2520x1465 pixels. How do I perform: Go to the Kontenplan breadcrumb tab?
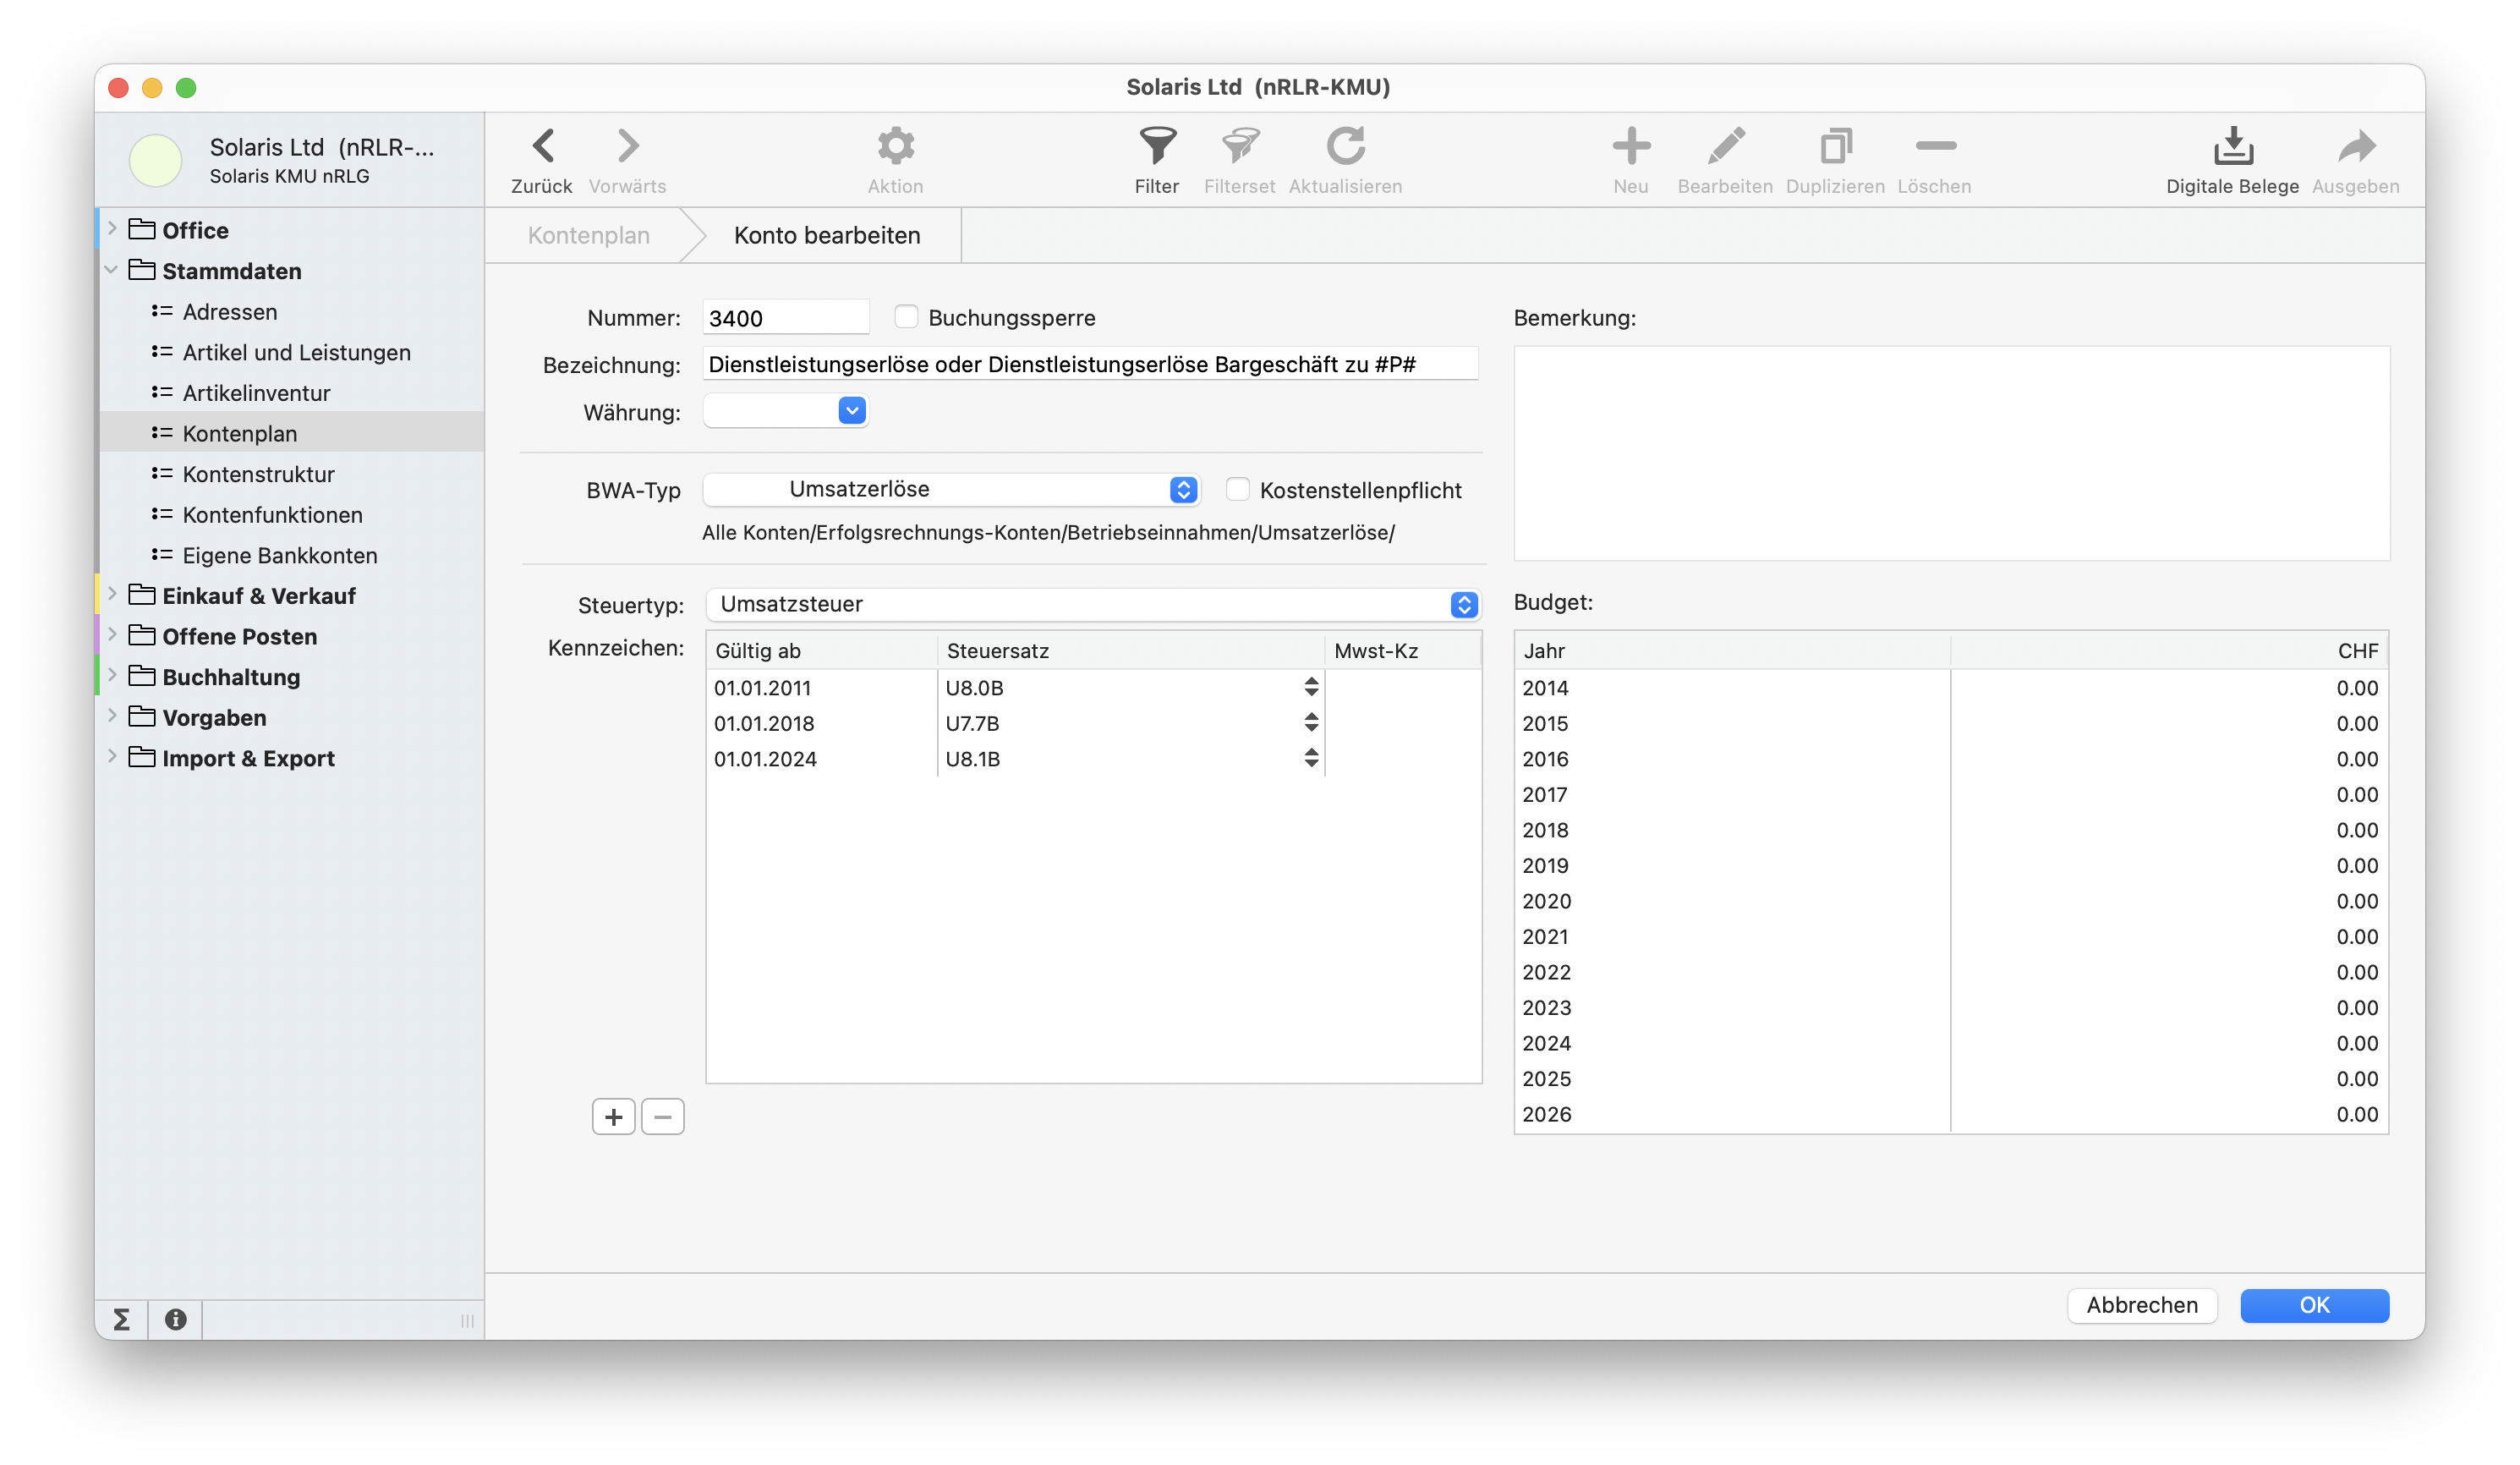588,235
